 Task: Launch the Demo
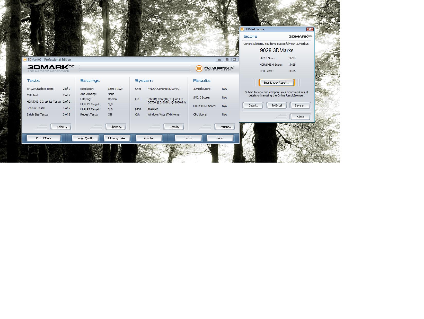[189, 138]
